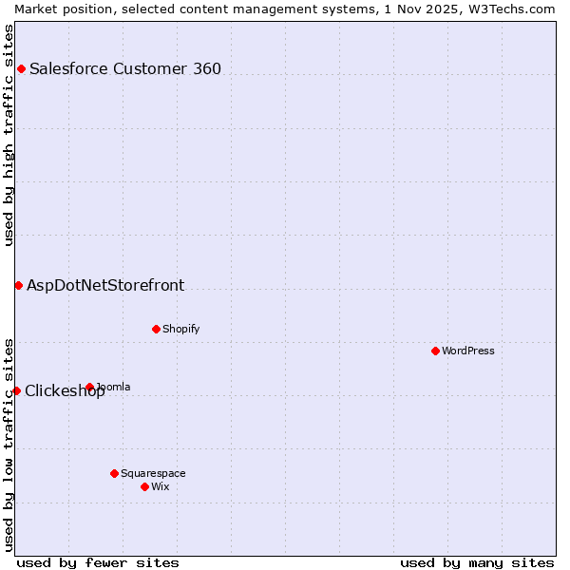Click the 'used by fewer sites' axis label
The width and height of the screenshot is (570, 570).
point(98,562)
